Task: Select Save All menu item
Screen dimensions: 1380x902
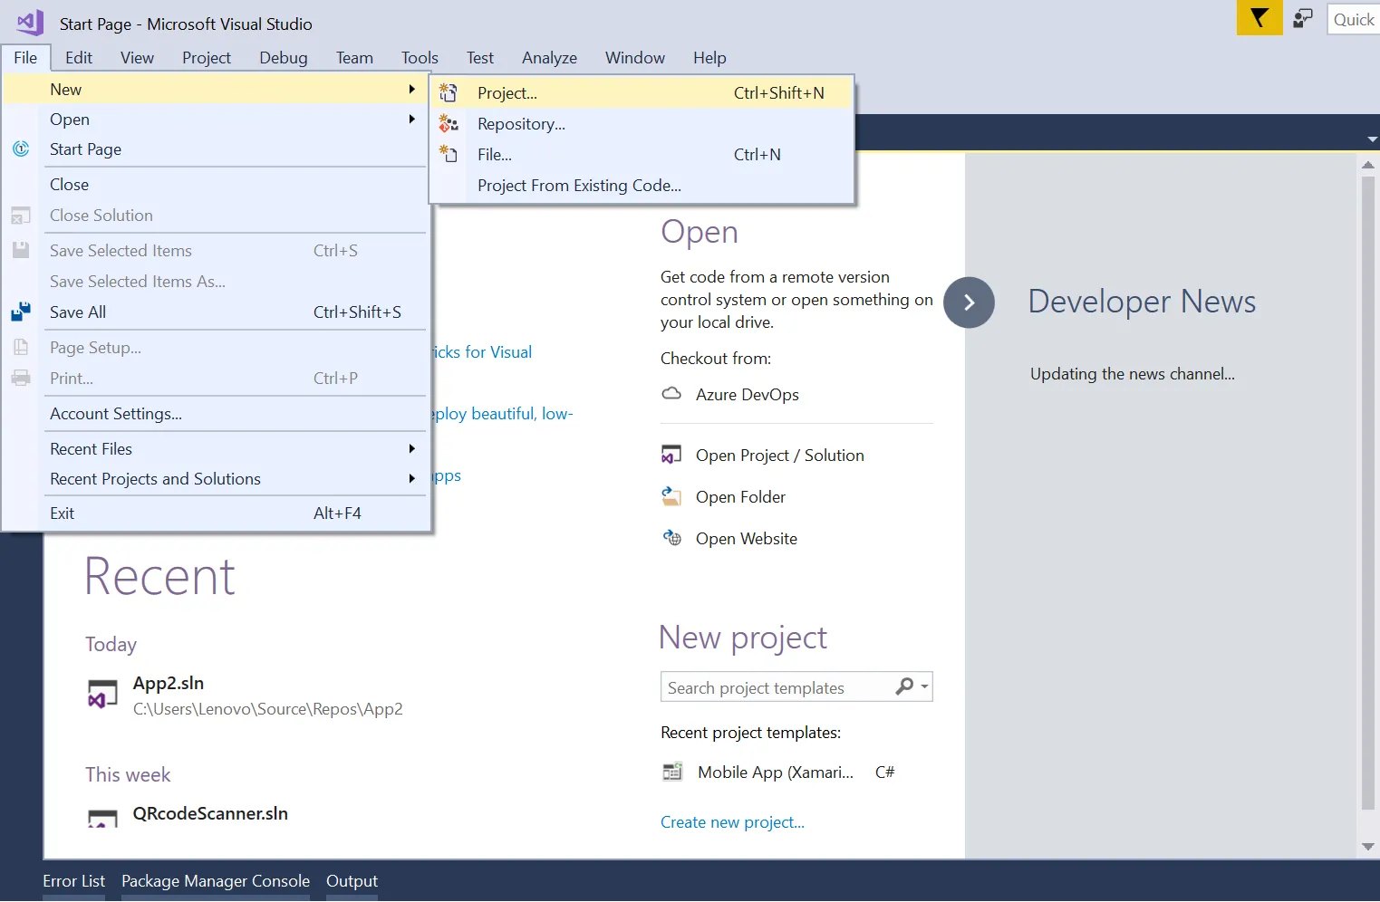Action: [x=216, y=312]
